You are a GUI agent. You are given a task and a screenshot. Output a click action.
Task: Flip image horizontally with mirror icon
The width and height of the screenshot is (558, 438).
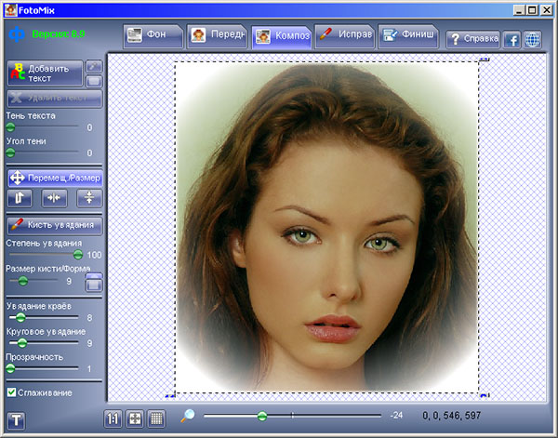tap(54, 197)
